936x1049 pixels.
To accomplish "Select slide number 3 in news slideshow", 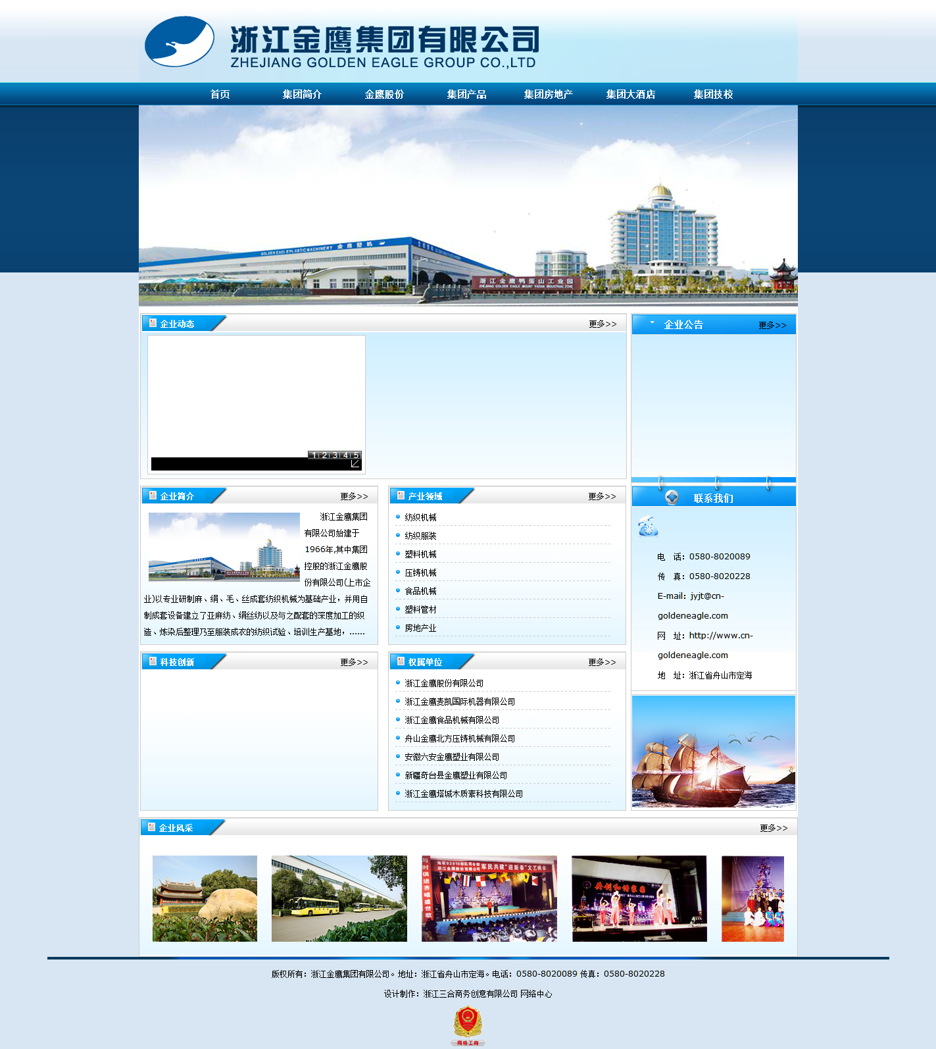I will [x=335, y=455].
